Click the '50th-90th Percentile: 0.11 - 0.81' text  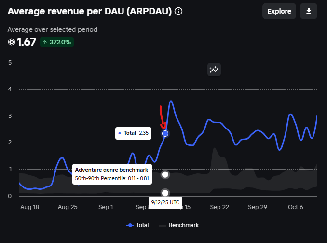(112, 178)
